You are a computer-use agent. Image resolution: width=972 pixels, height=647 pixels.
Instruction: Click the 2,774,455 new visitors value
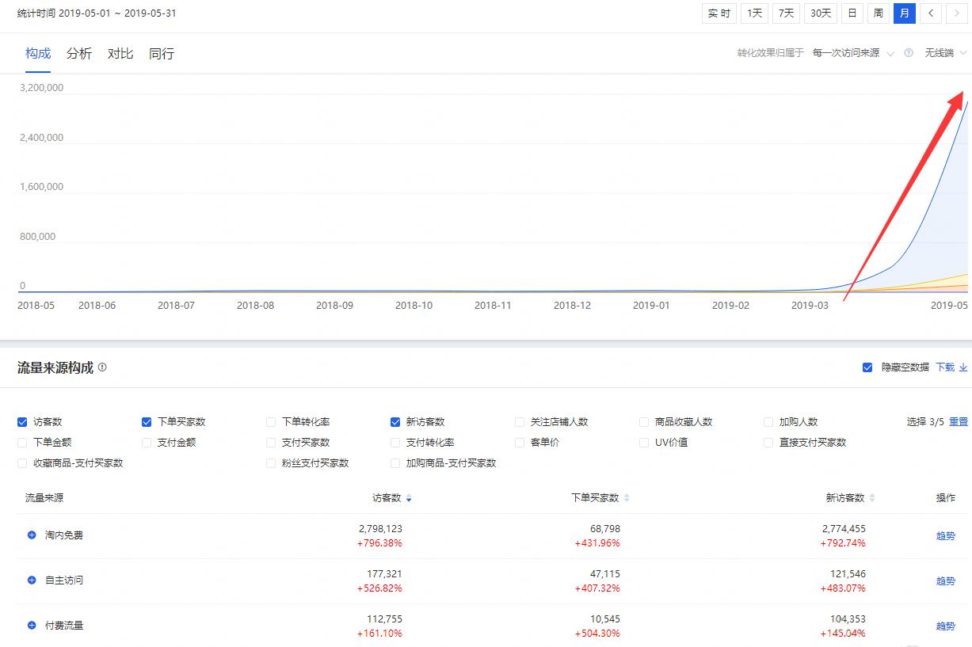(844, 528)
